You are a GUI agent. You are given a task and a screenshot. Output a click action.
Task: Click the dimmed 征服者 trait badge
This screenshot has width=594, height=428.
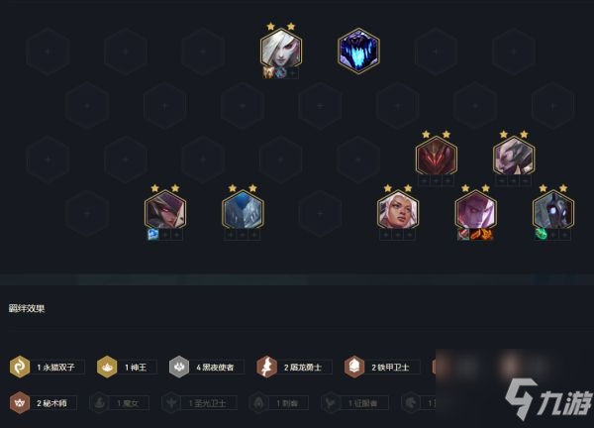coord(354,403)
